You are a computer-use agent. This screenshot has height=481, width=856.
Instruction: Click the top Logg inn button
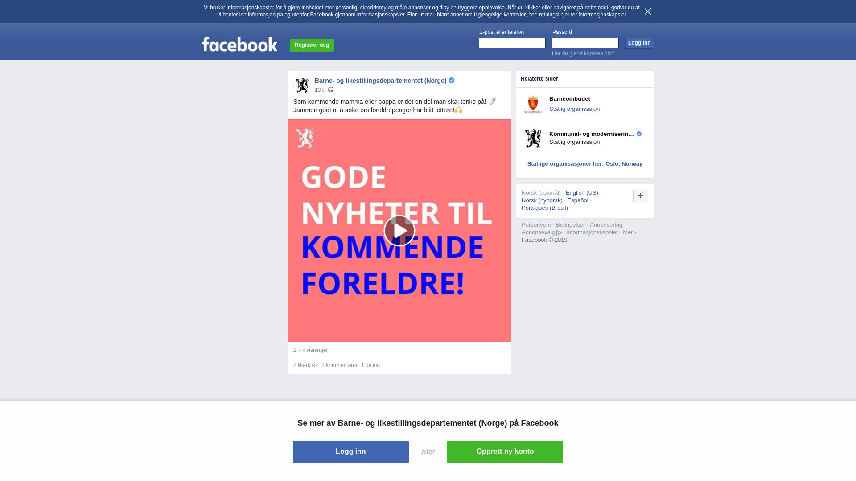[639, 43]
